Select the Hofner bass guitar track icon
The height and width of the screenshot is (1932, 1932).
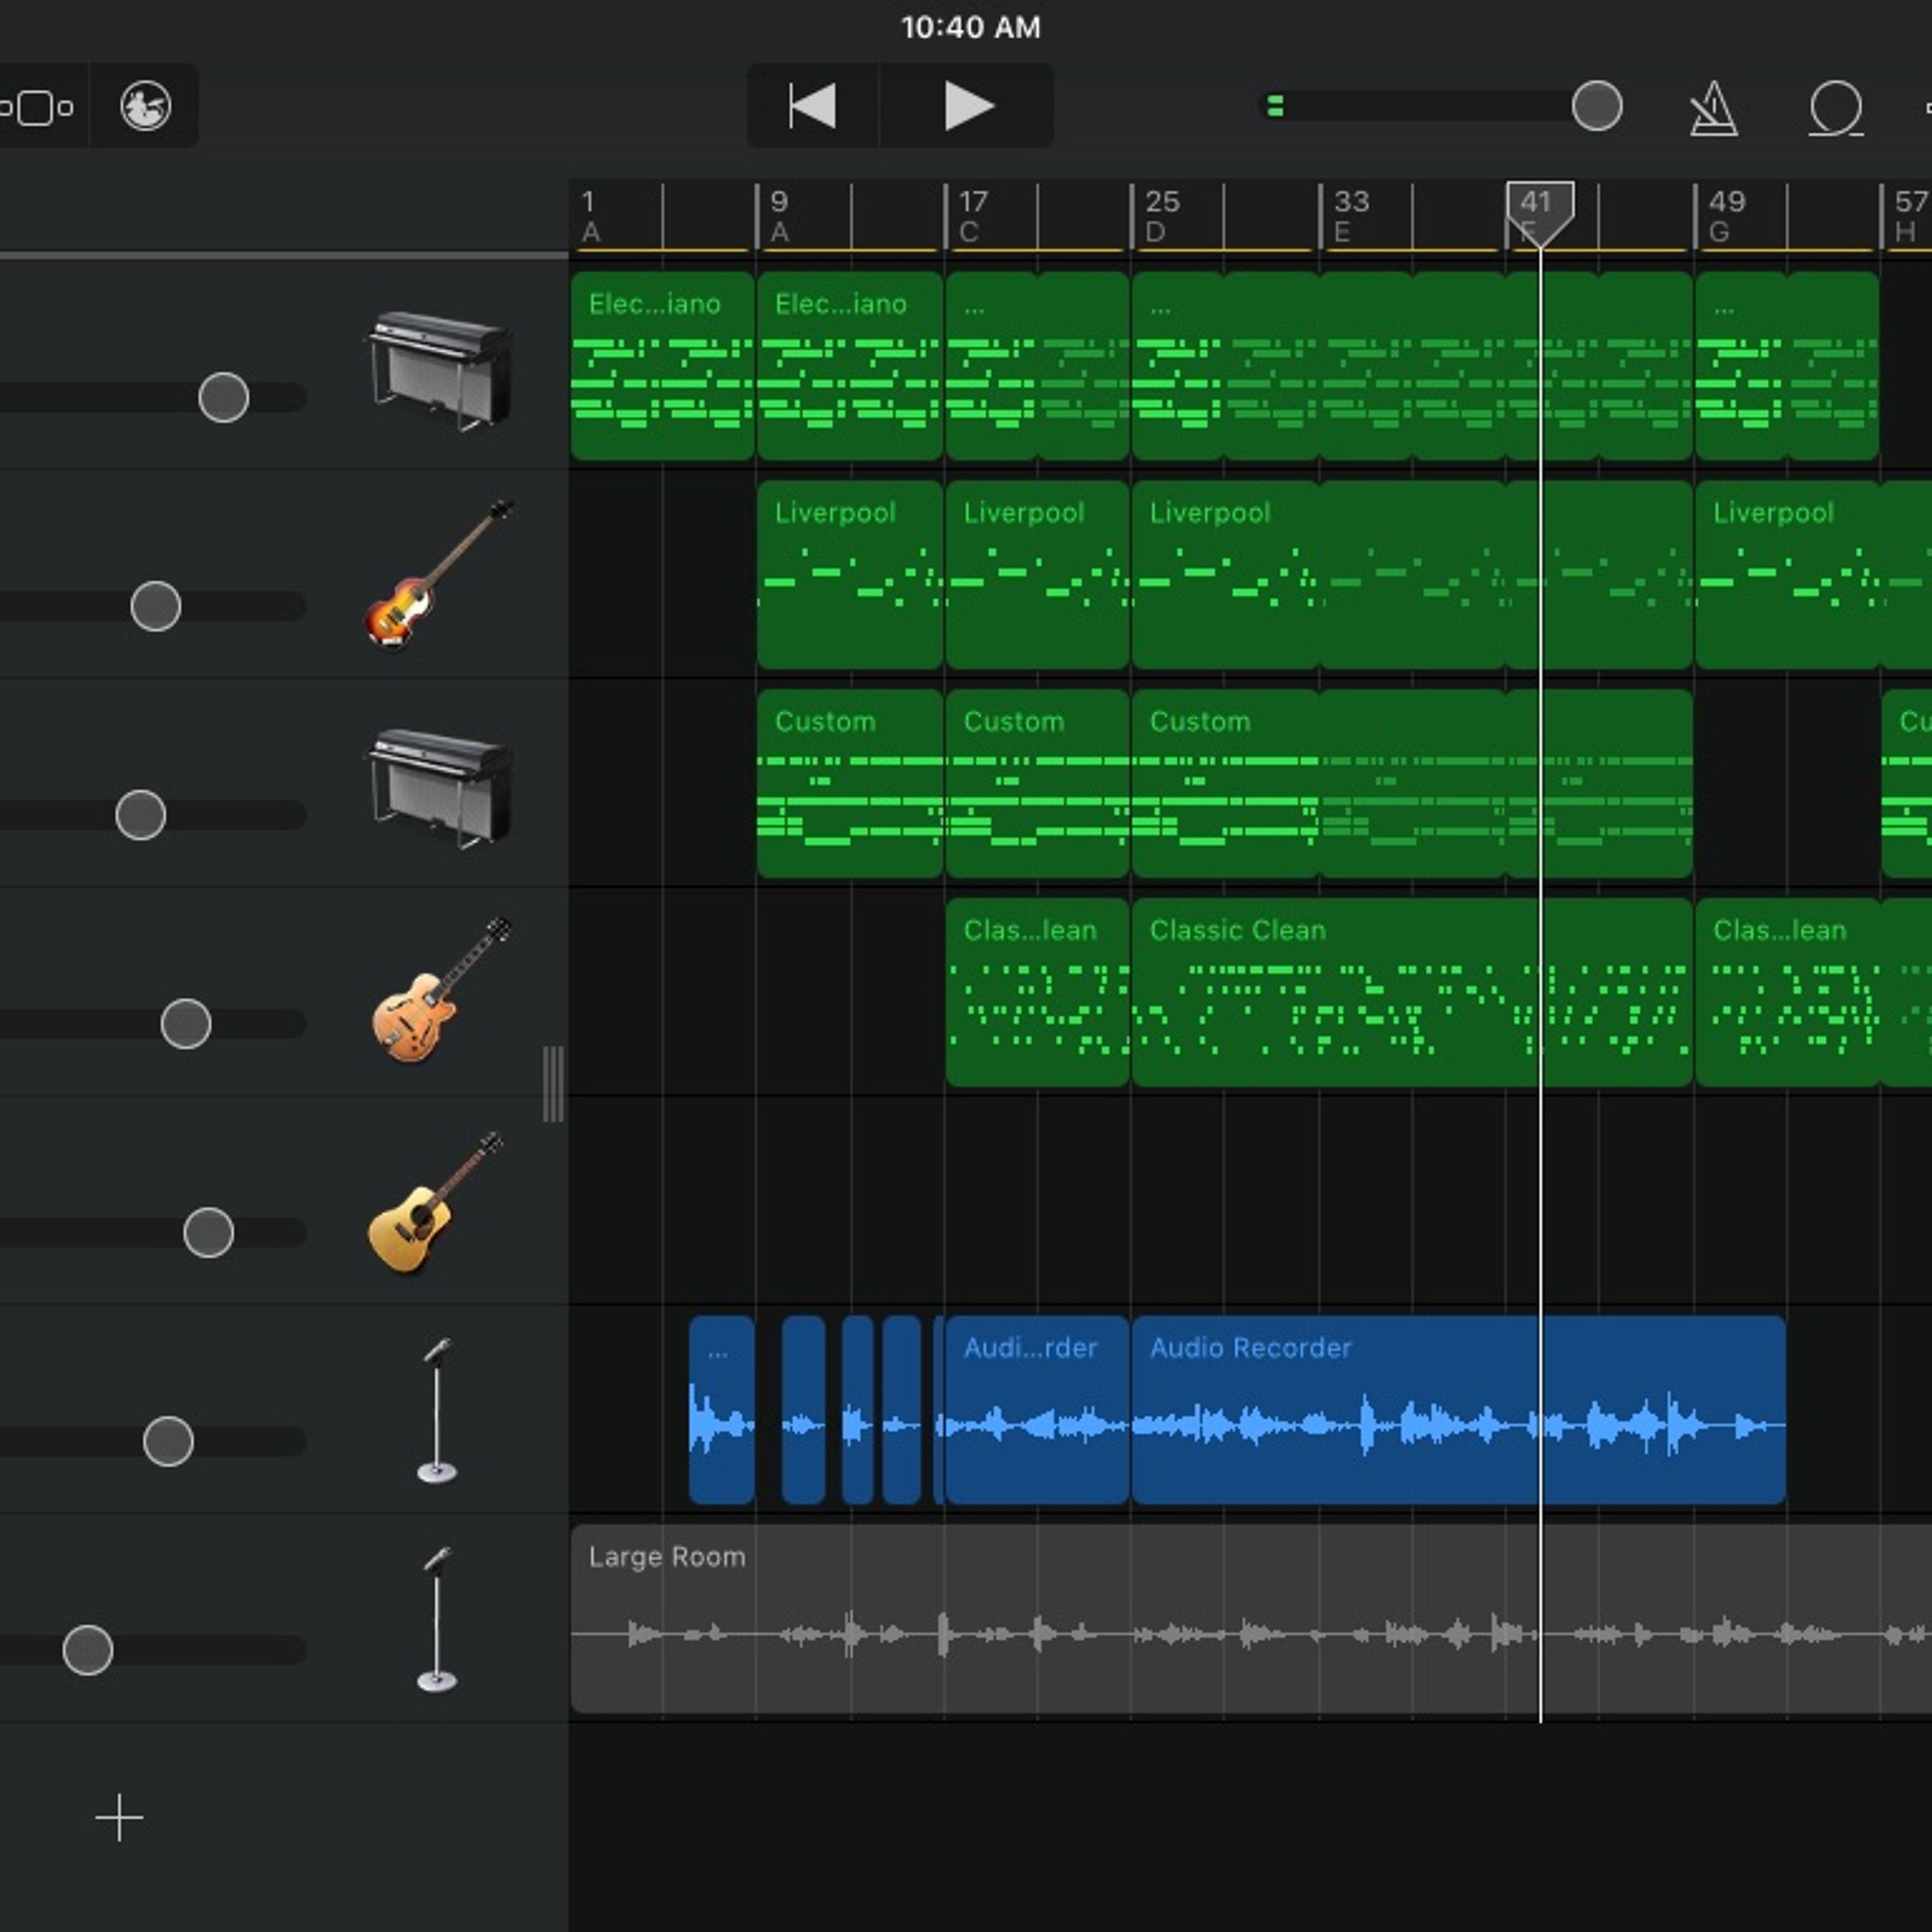tap(438, 574)
